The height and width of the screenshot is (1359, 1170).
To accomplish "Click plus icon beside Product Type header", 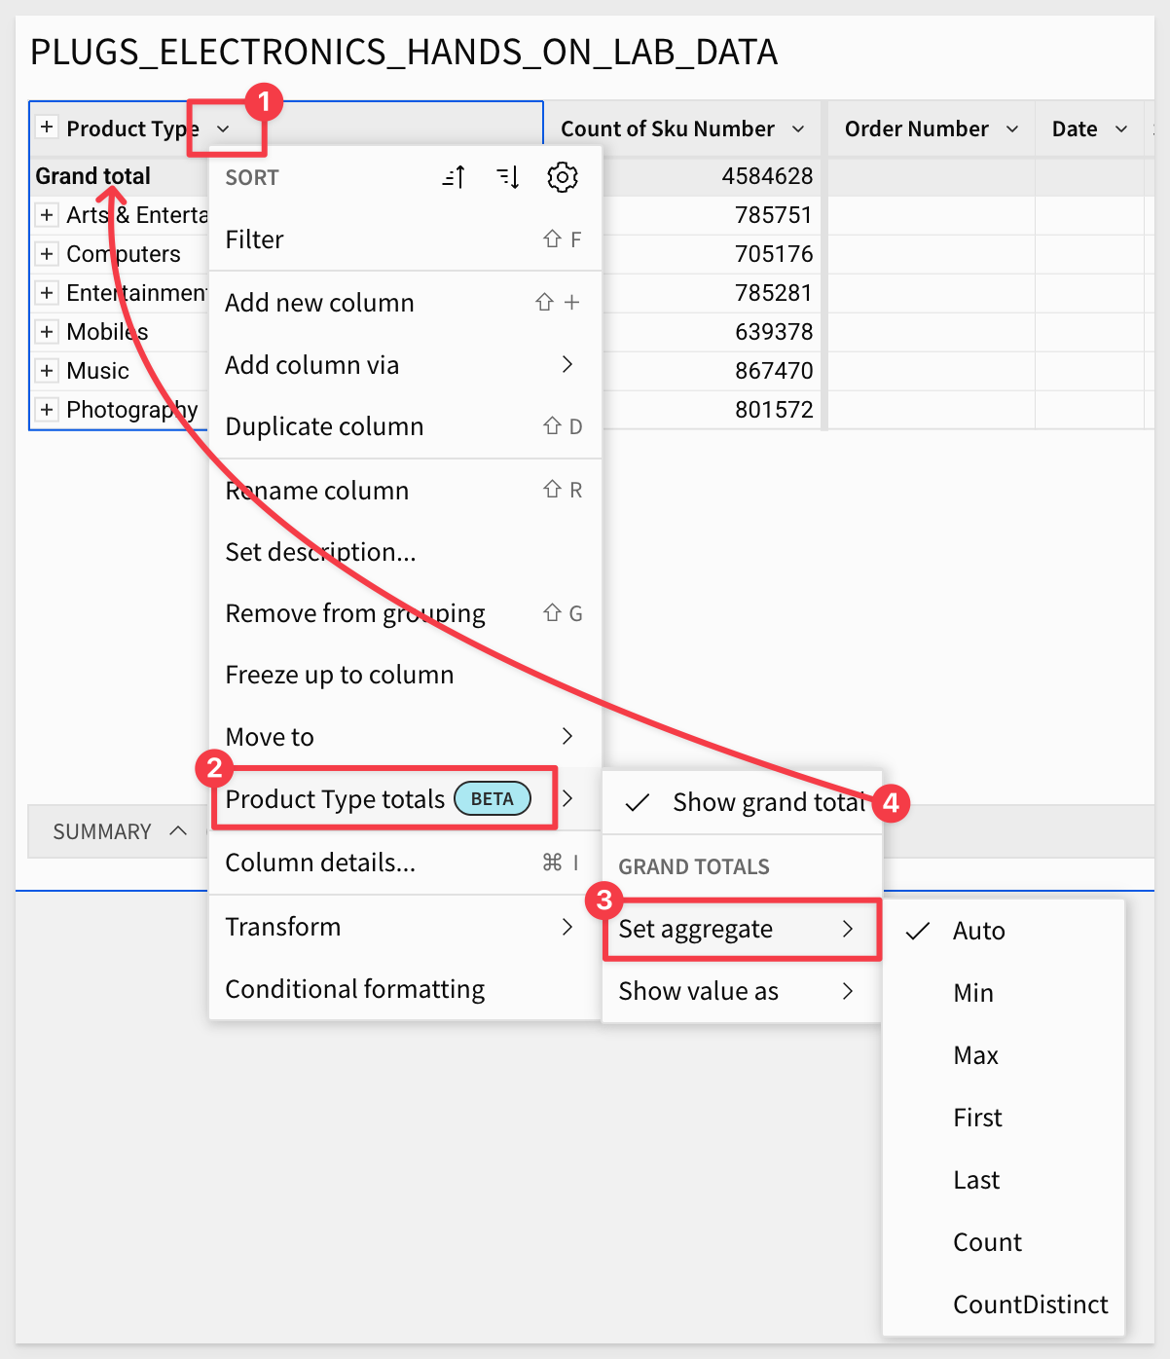I will 47,128.
